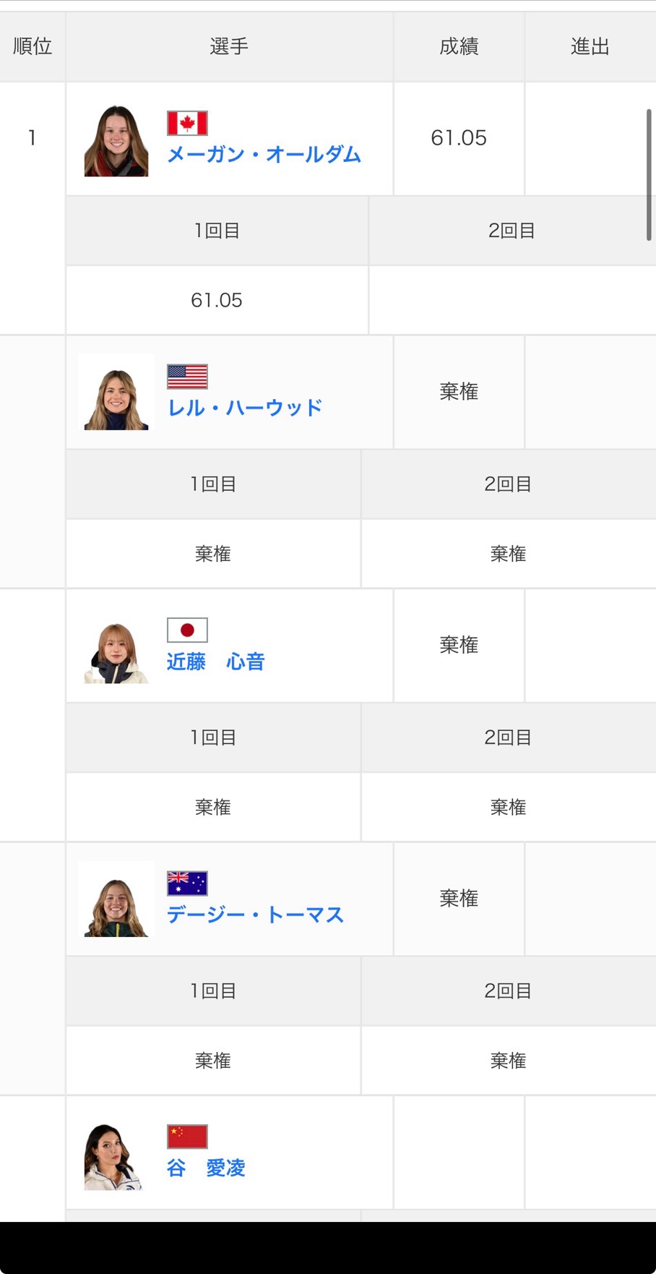Click the 進出 column header
This screenshot has height=1274, width=656.
click(590, 46)
